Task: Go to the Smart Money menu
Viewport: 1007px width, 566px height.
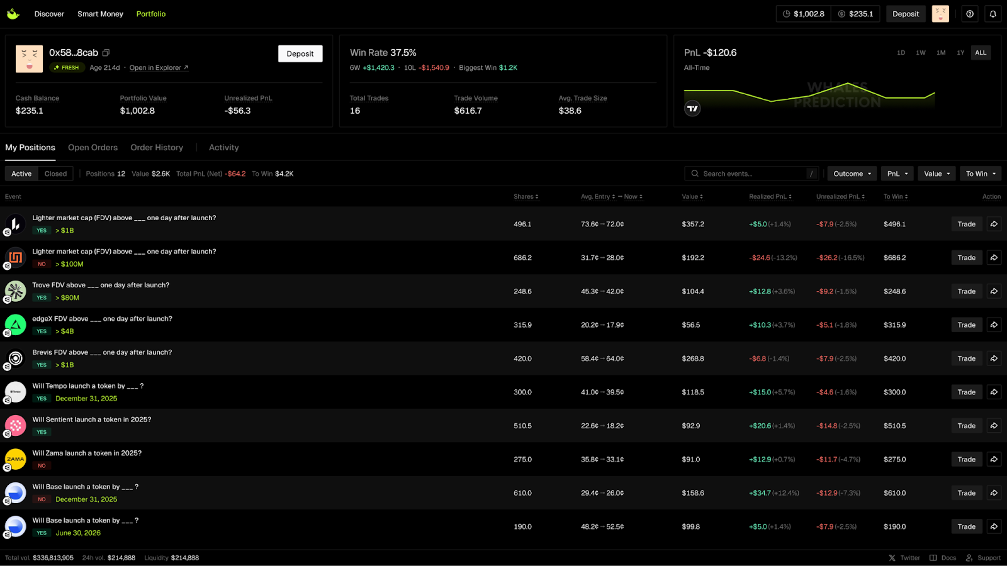Action: tap(100, 14)
